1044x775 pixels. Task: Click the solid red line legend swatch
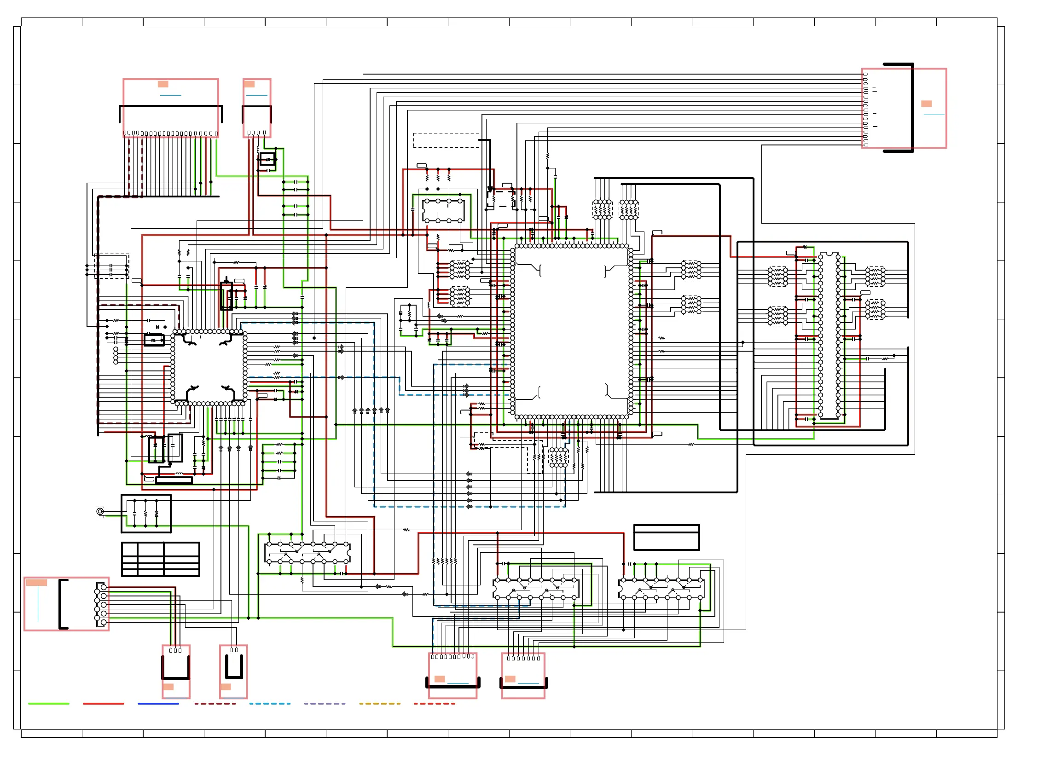[x=103, y=704]
